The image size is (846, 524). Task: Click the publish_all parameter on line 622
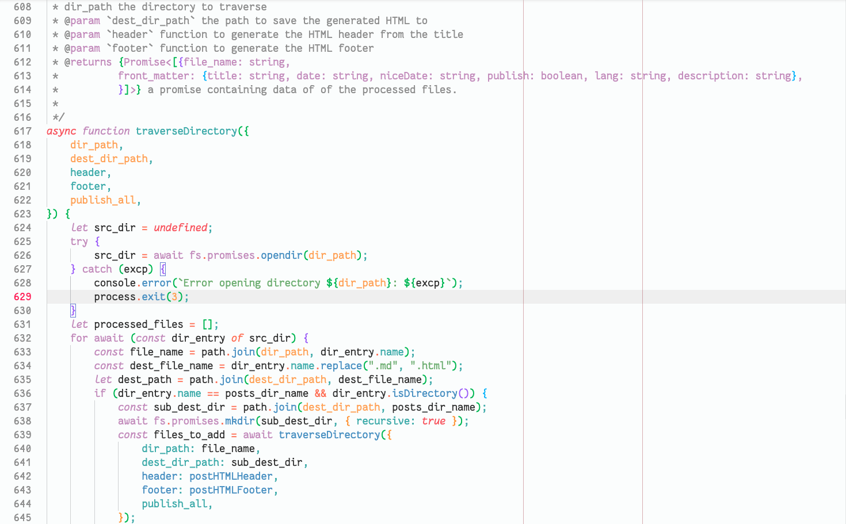click(x=104, y=200)
